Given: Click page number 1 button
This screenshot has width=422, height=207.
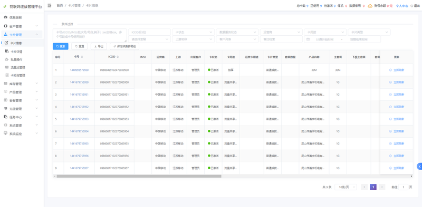Looking at the screenshot, I should click(373, 187).
